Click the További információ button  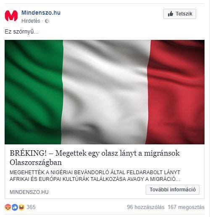pyautogui.click(x=173, y=190)
